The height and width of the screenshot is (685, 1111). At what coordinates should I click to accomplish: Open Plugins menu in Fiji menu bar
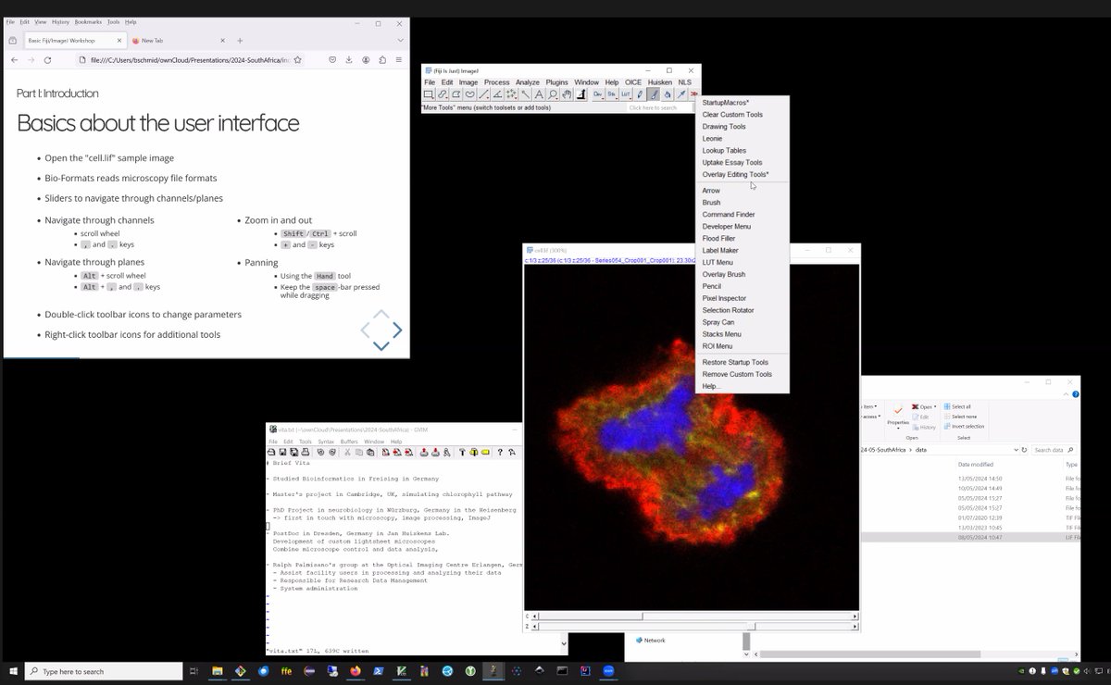pos(556,82)
